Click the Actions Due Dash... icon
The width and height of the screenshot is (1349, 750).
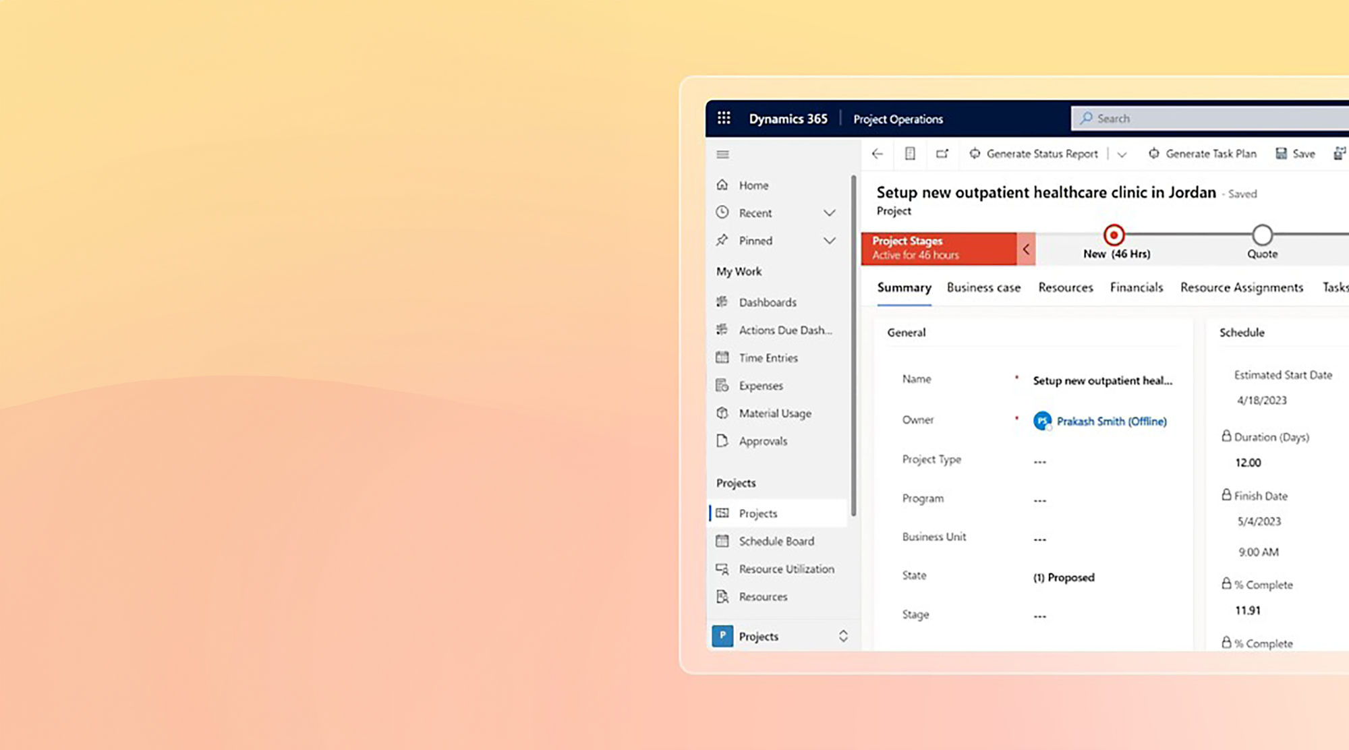point(722,330)
